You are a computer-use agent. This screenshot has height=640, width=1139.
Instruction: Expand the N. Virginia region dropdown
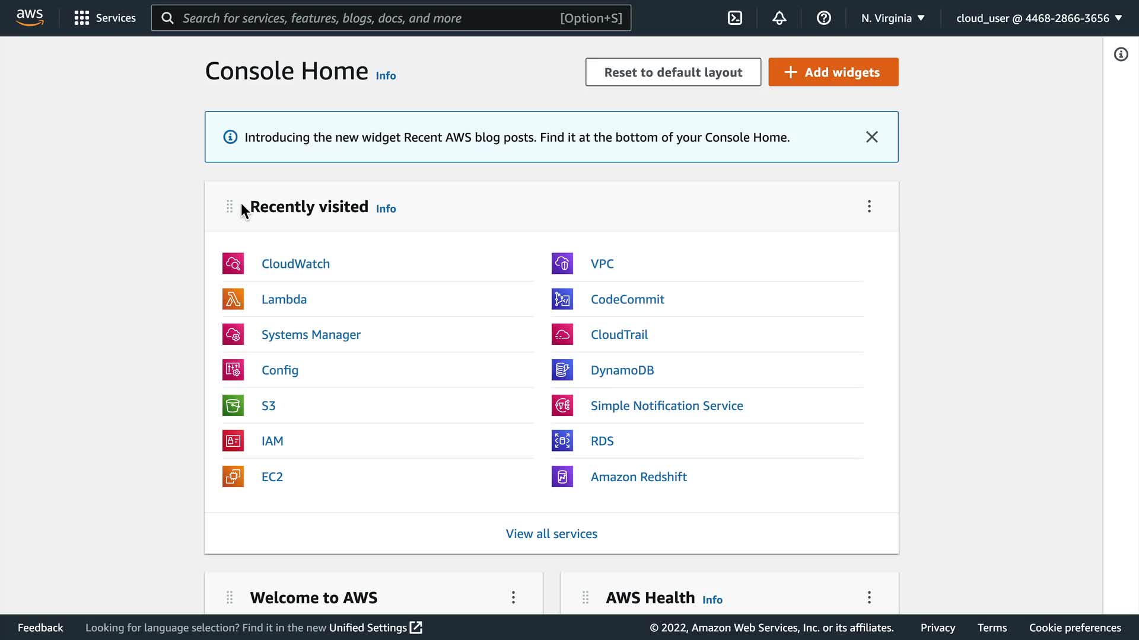coord(893,18)
